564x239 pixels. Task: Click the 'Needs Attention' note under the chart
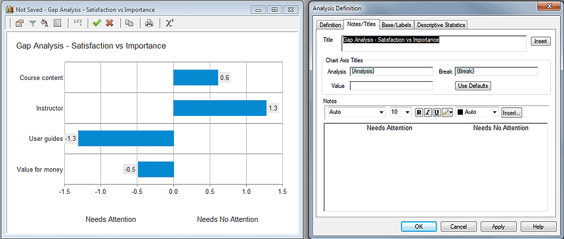(x=111, y=219)
